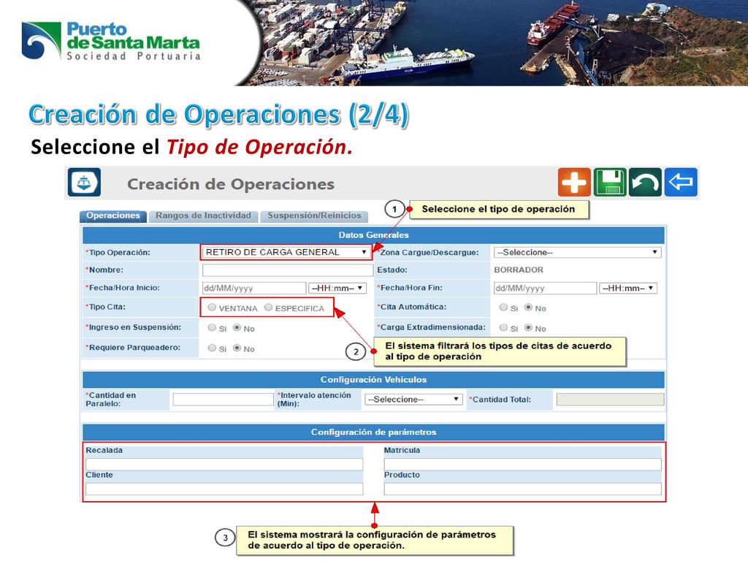The image size is (748, 561).
Task: Click the Configuración Vehículos section header
Action: tap(373, 380)
